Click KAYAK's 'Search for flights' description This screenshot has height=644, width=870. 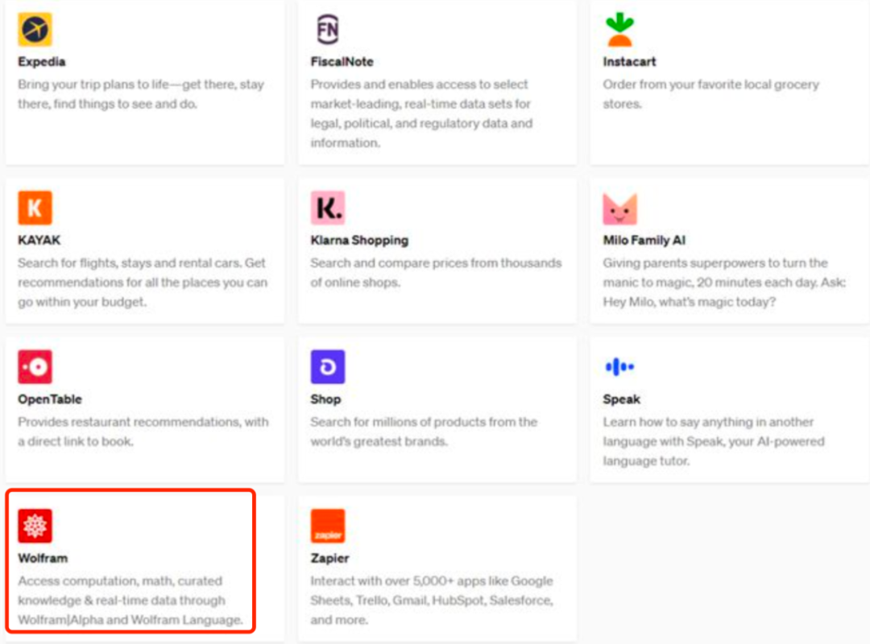pos(143,283)
